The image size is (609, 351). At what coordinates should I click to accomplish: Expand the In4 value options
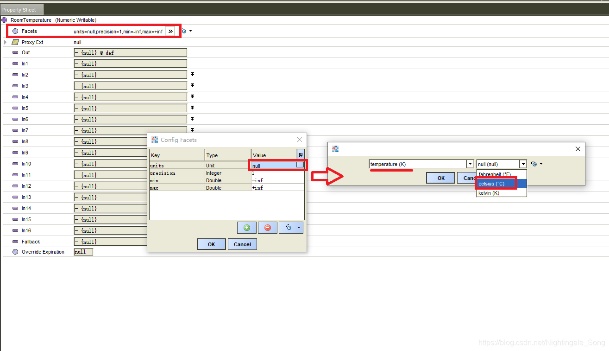(192, 96)
